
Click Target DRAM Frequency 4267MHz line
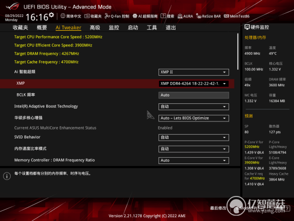[46, 53]
